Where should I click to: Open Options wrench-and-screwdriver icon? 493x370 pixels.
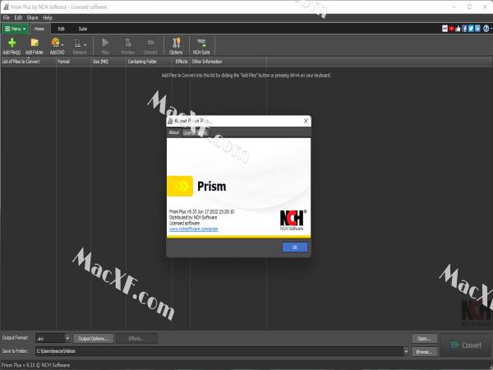click(177, 43)
